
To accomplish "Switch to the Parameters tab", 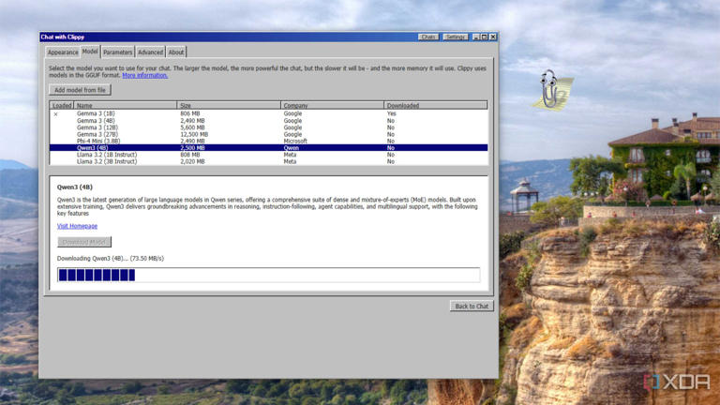I will tap(117, 52).
